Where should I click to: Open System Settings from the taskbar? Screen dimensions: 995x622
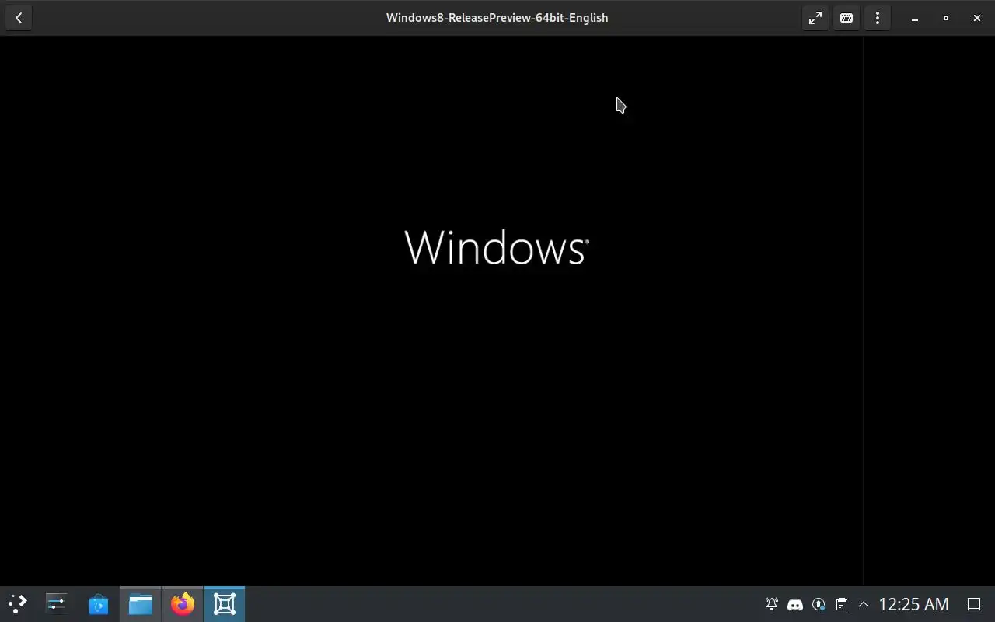pos(57,604)
